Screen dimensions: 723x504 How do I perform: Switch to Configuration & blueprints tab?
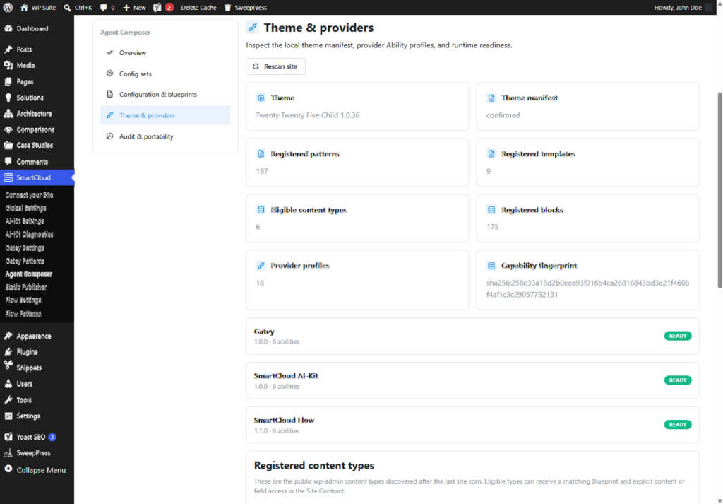coord(165,95)
